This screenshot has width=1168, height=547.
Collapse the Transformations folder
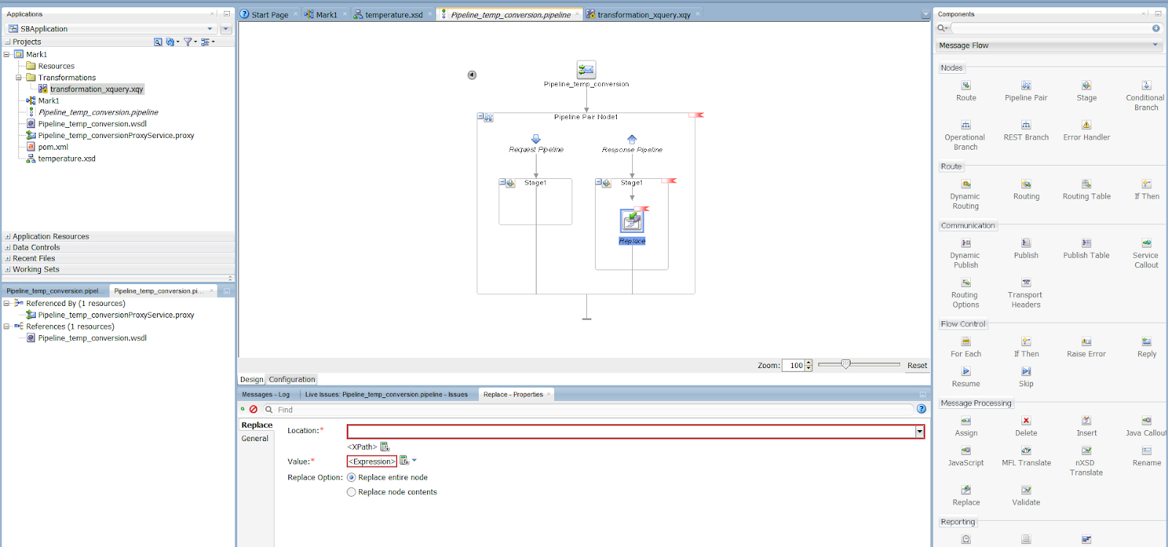pos(19,77)
